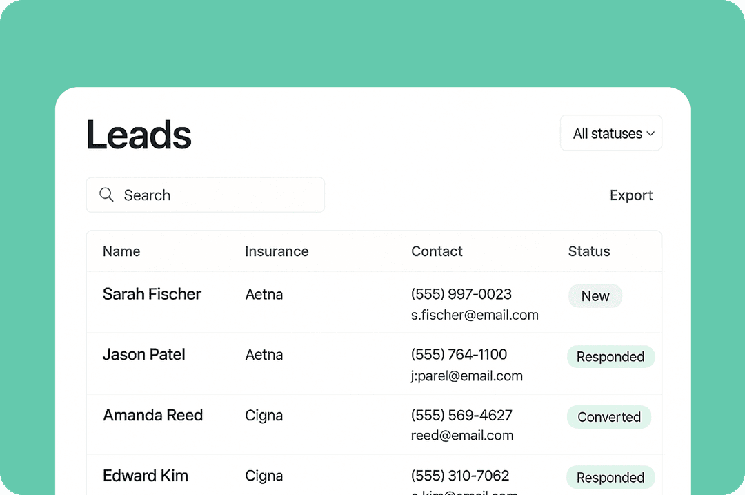
Task: Click the New status badge for Sarah Fischer
Action: pyautogui.click(x=595, y=296)
